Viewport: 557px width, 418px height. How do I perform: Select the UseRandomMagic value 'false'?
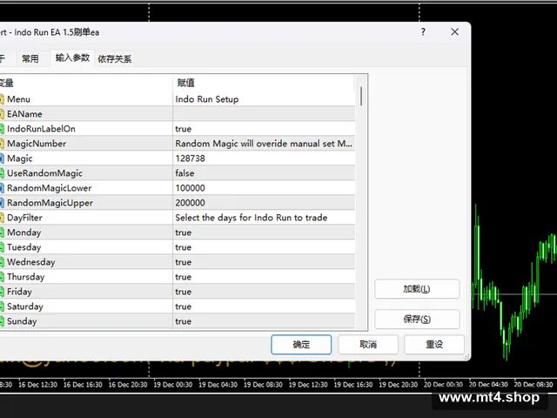pos(185,173)
